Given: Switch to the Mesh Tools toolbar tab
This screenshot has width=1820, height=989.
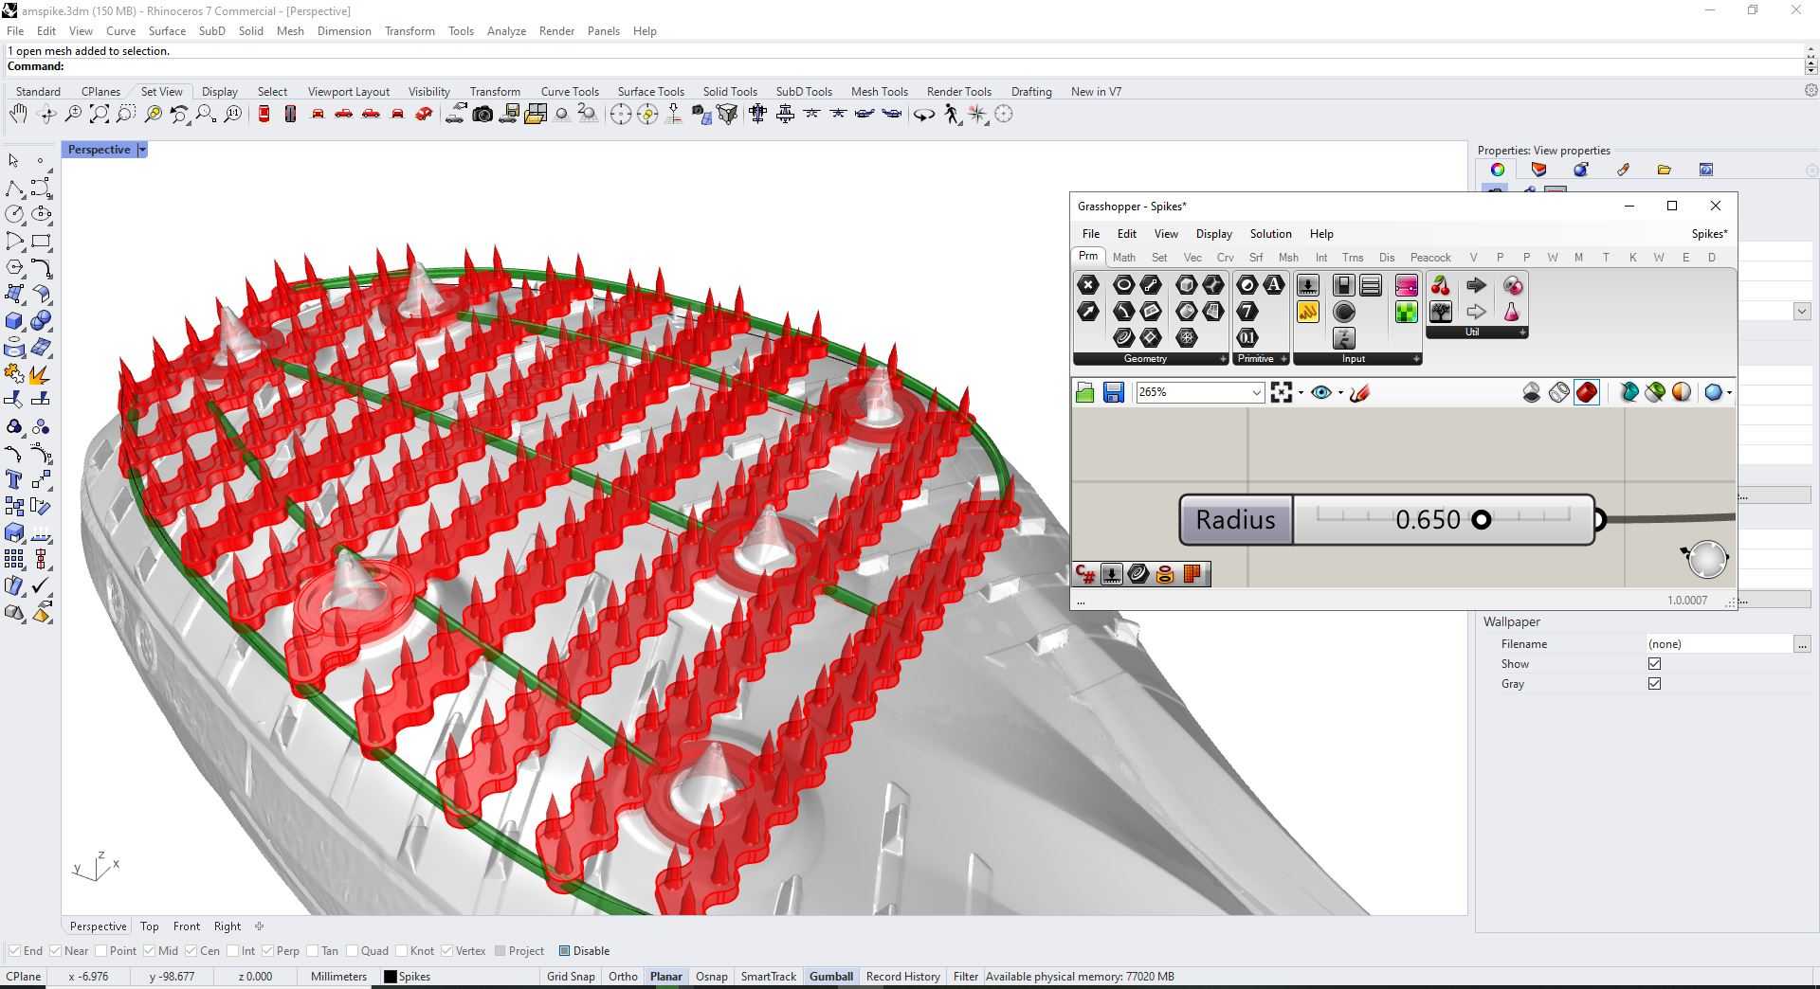Looking at the screenshot, I should [x=879, y=92].
